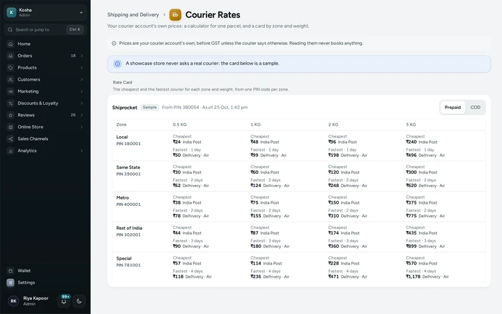Image resolution: width=502 pixels, height=314 pixels.
Task: Click the Ctrl K shortcut badge
Action: (75, 29)
